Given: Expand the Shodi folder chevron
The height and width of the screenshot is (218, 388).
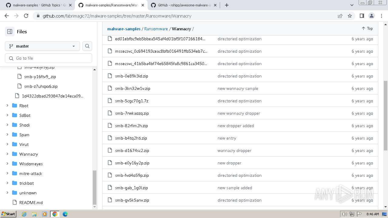Looking at the screenshot, I should point(7,125).
